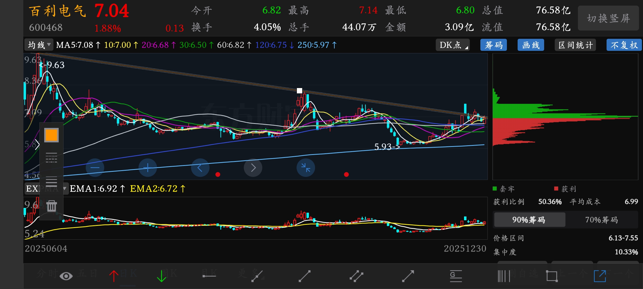Pick the rectangle drawing tool

pos(552,276)
